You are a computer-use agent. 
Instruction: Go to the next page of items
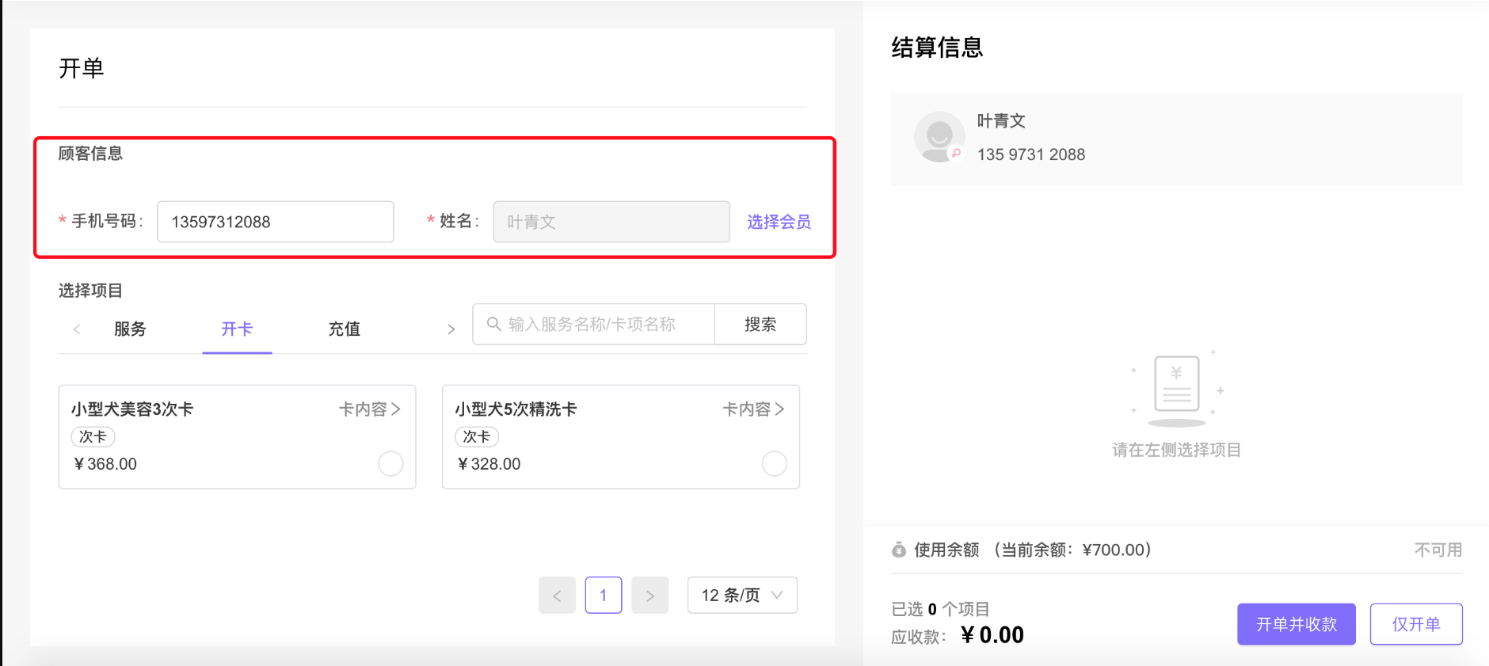coord(650,596)
